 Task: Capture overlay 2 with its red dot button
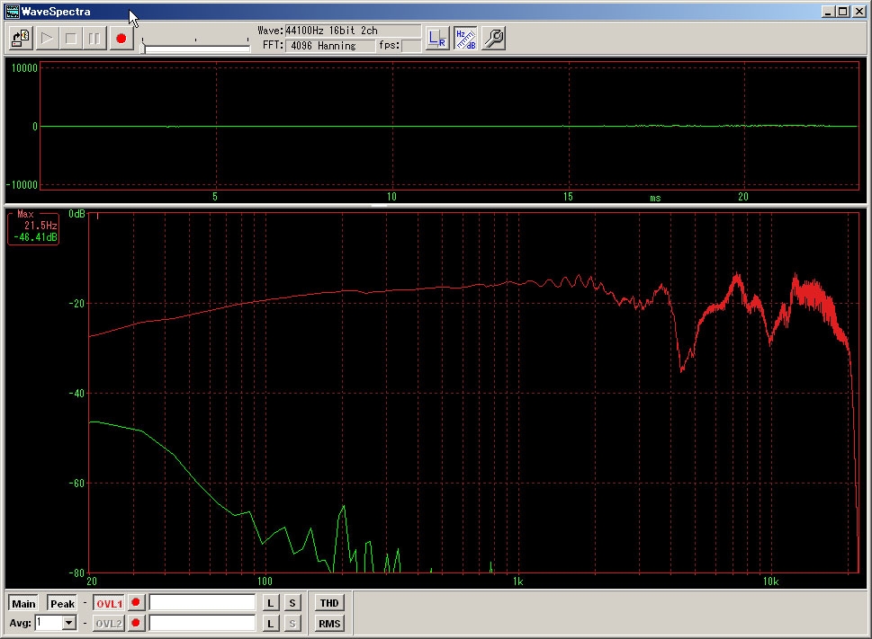coord(136,623)
